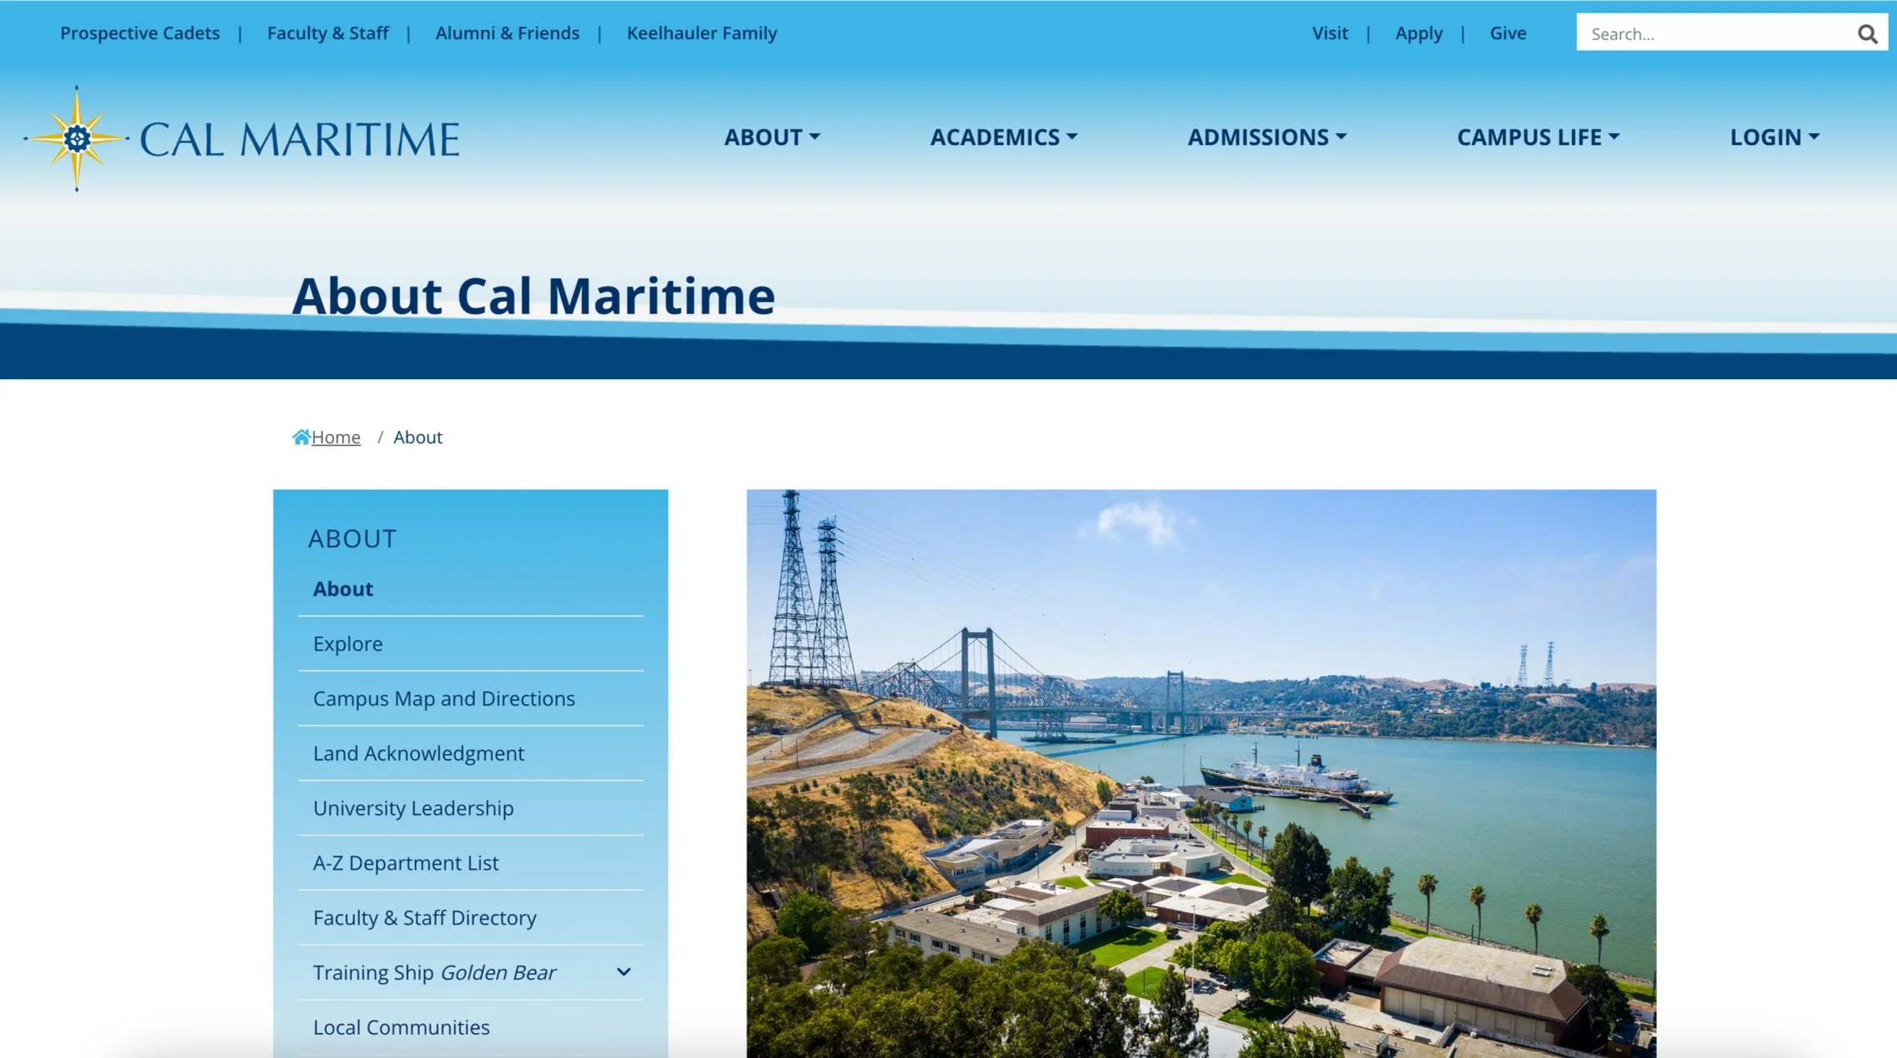Open the Campus Life dropdown

coord(1538,137)
